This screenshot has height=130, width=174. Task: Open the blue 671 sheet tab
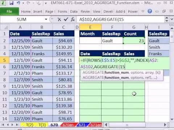coord(82,125)
